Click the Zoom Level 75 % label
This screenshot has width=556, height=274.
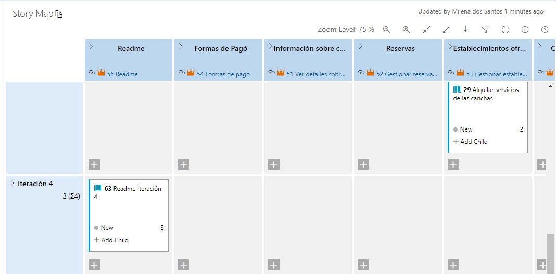tap(346, 30)
